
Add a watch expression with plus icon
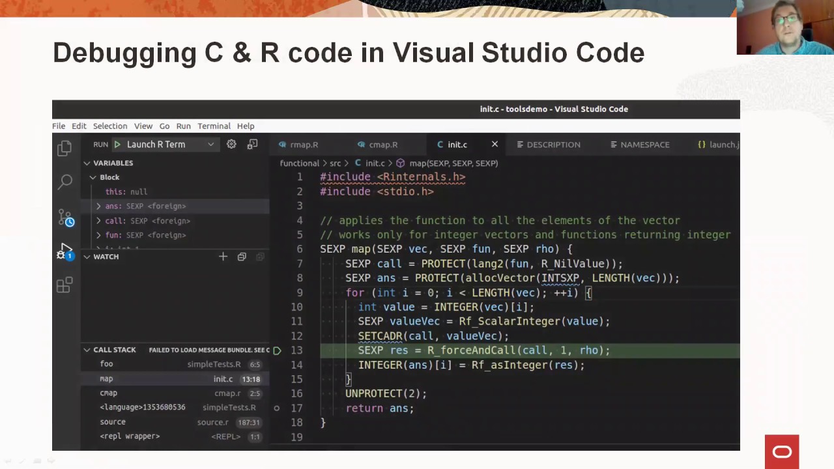[x=223, y=257]
